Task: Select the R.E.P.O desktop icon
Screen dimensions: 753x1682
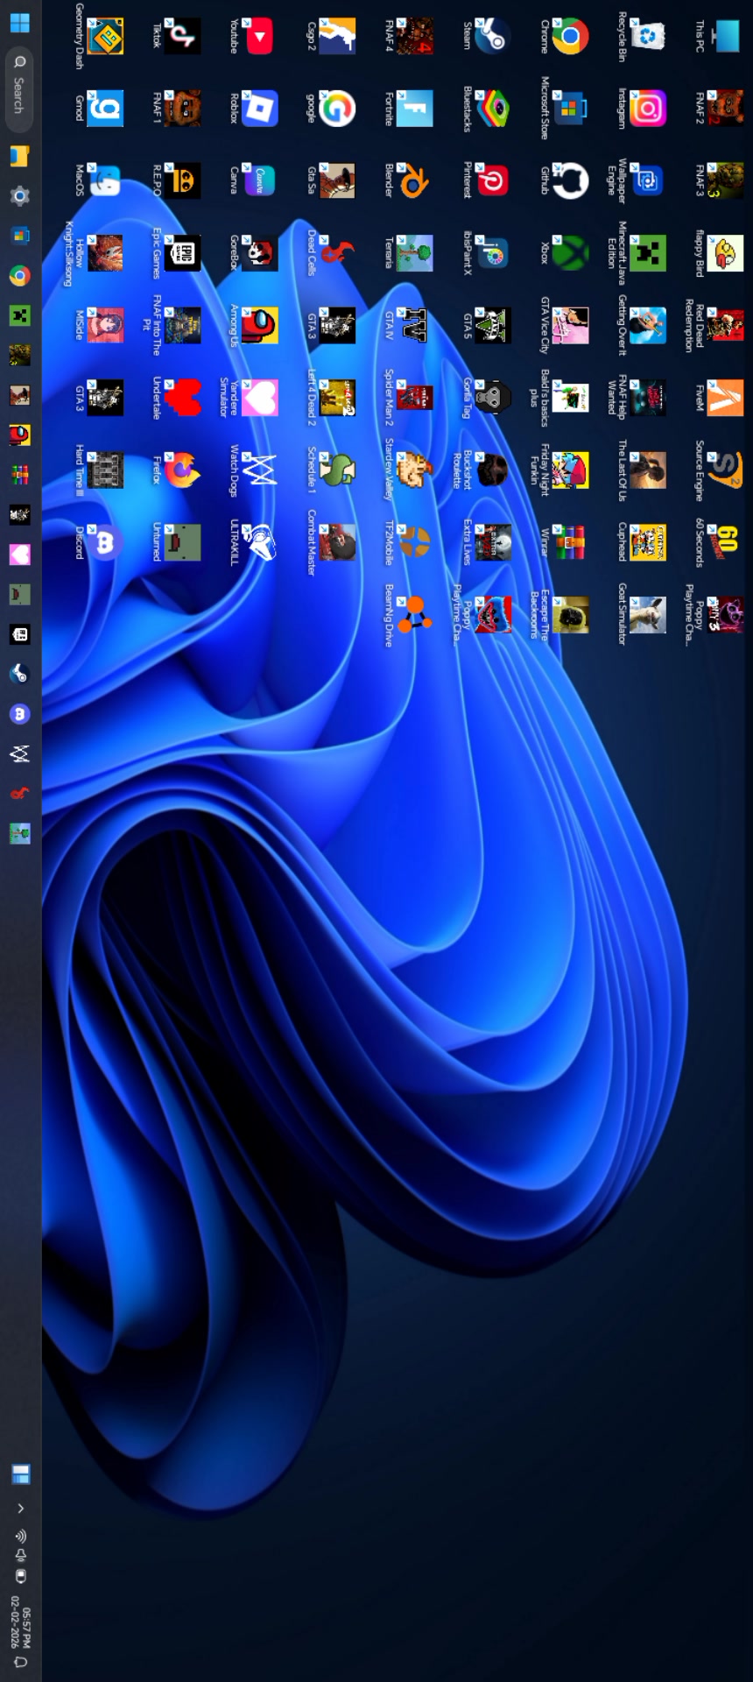Action: 182,181
